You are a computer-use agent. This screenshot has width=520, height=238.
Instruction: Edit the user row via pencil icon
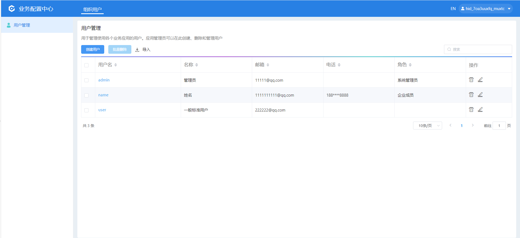point(480,110)
